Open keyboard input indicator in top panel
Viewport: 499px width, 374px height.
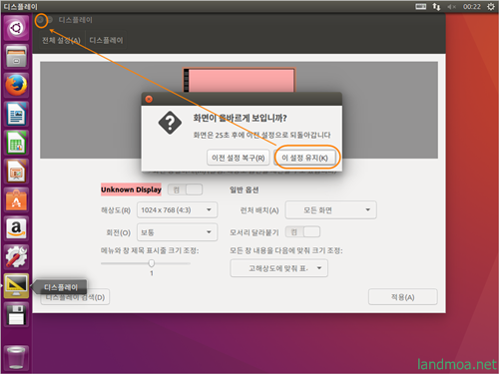[x=420, y=7]
